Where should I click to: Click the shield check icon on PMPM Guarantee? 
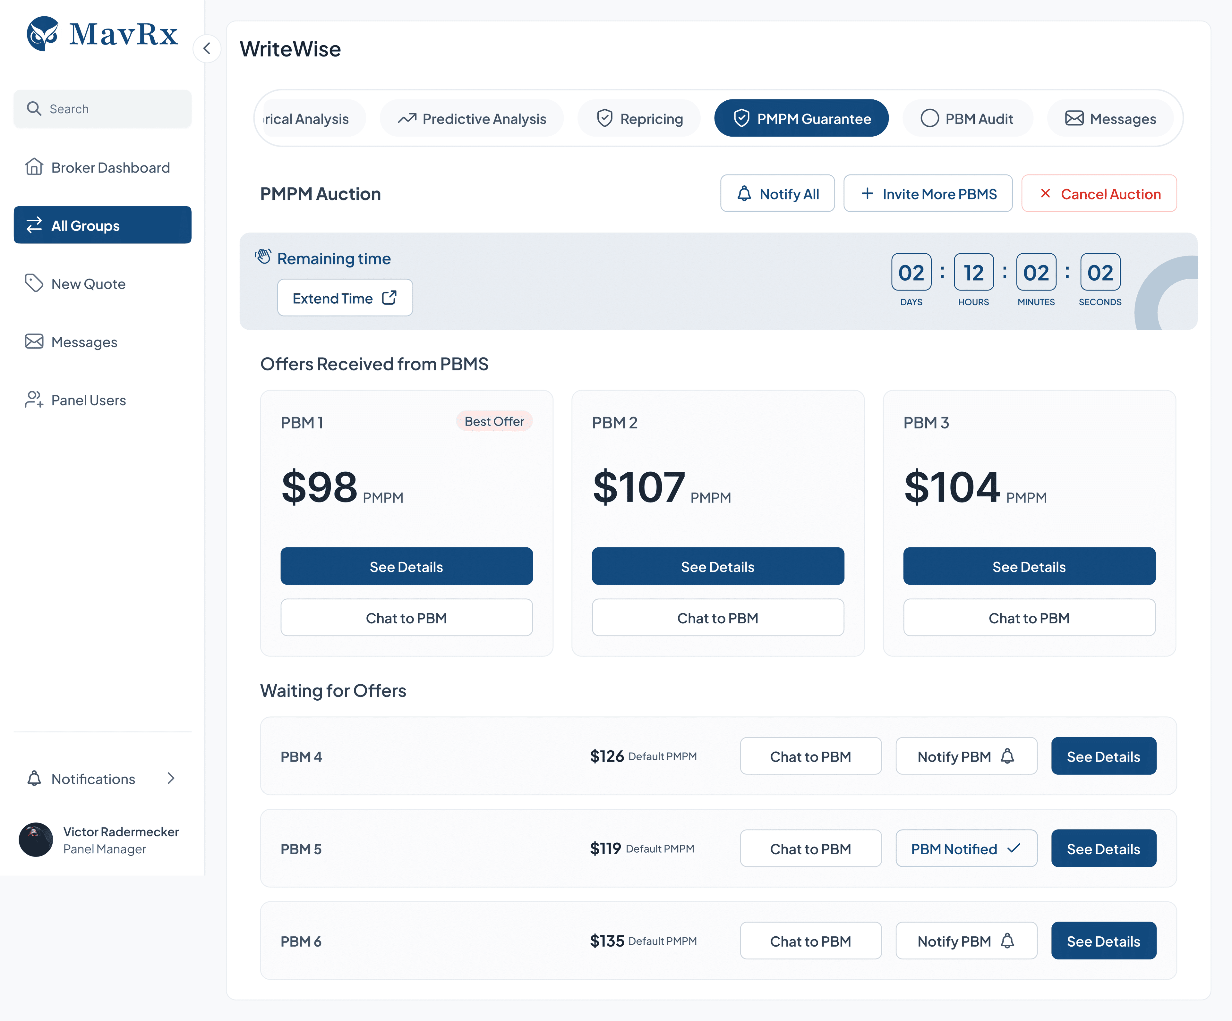(x=741, y=118)
